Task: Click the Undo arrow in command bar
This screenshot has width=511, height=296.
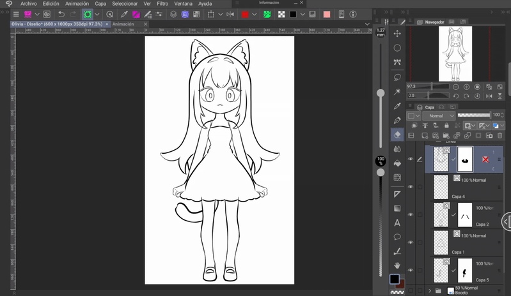Action: coord(61,14)
